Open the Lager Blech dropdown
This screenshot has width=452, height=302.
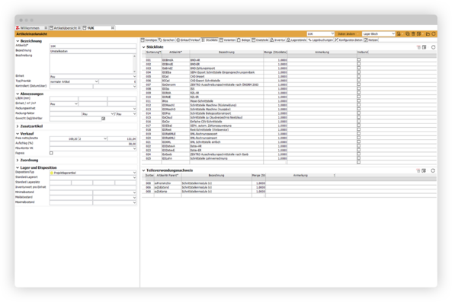pyautogui.click(x=379, y=34)
